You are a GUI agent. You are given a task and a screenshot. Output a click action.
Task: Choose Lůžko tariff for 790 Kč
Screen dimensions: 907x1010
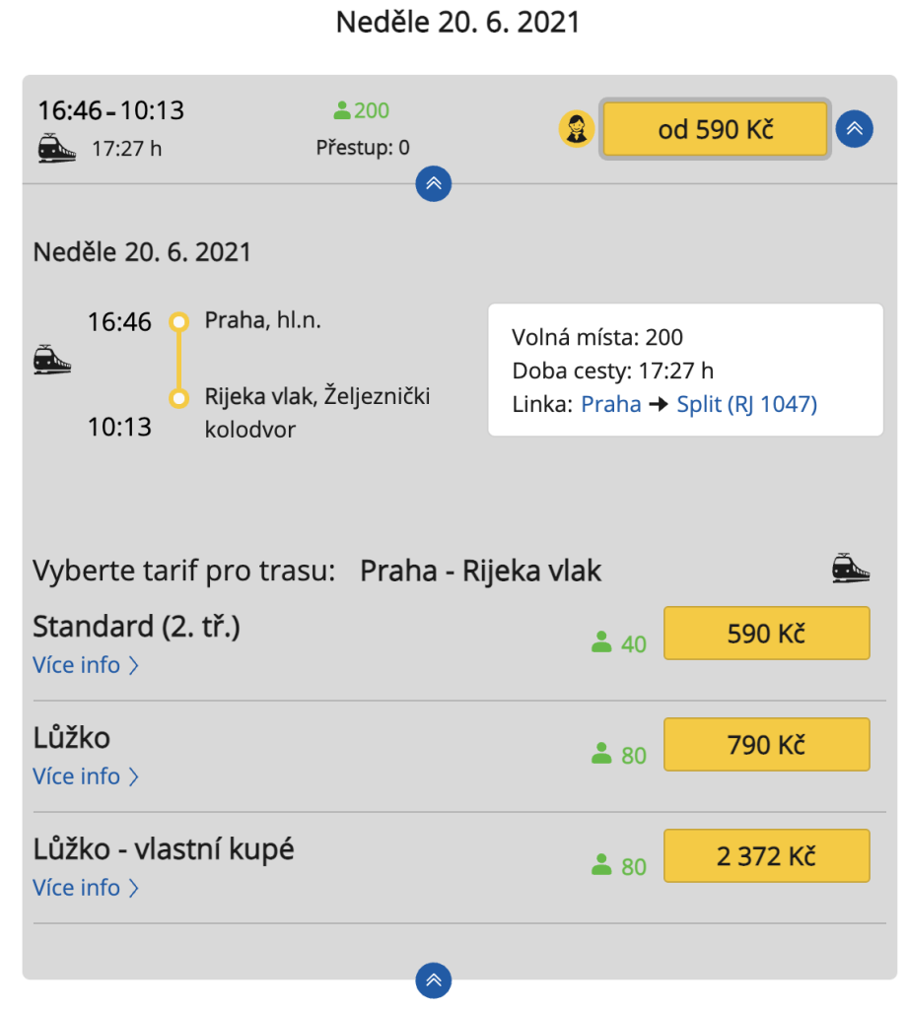(x=766, y=744)
